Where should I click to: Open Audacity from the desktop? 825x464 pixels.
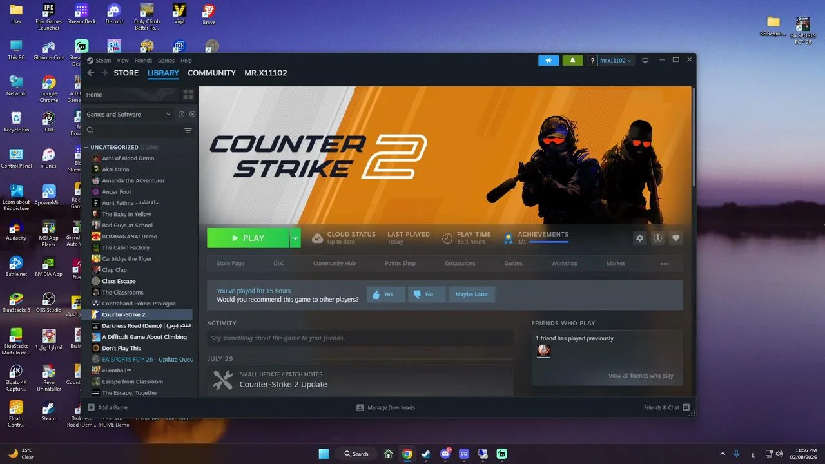click(x=16, y=230)
